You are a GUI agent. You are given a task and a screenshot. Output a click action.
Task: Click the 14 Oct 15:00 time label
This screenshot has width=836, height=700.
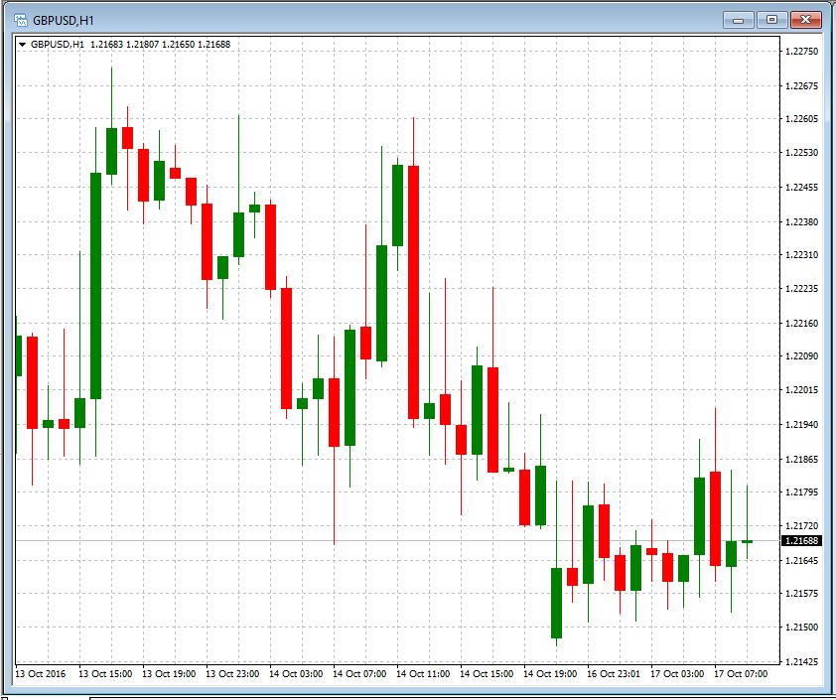click(x=487, y=674)
